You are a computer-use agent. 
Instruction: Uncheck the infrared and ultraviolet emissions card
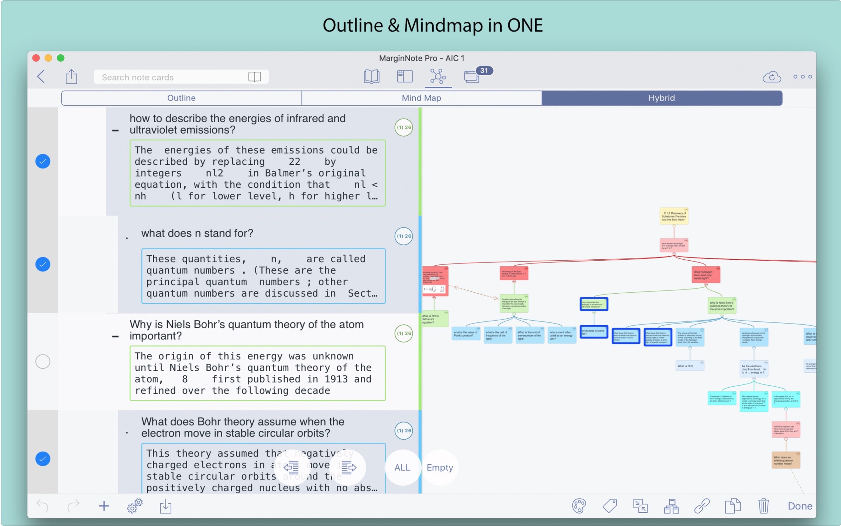click(x=43, y=161)
